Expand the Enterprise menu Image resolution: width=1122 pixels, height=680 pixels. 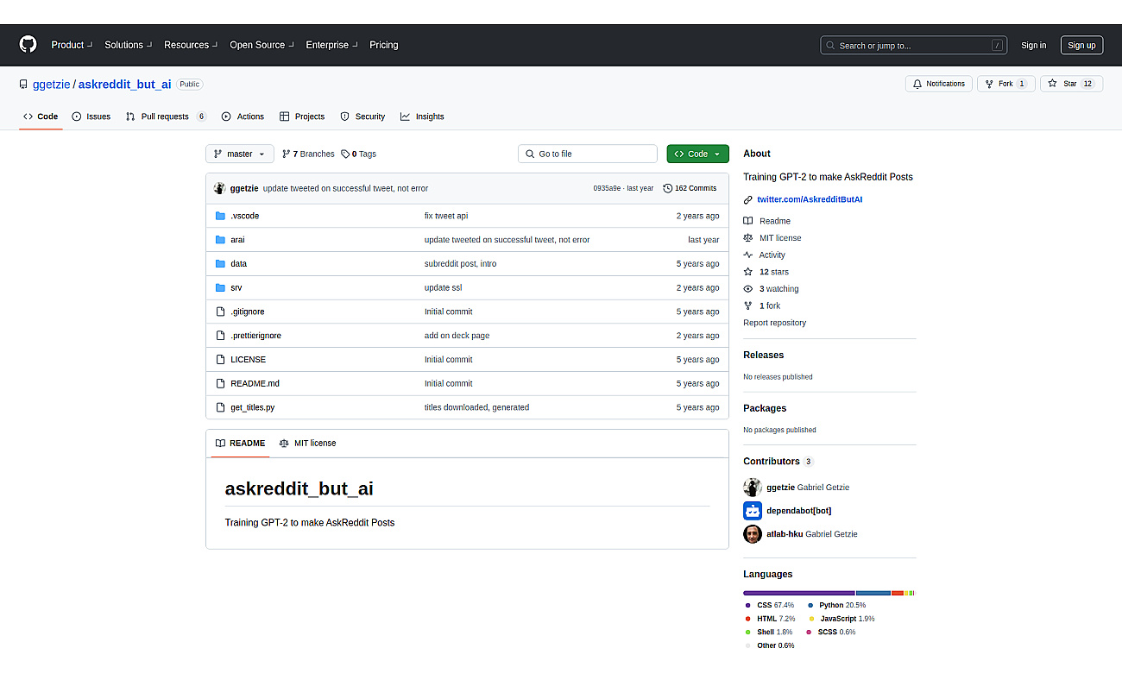[331, 45]
